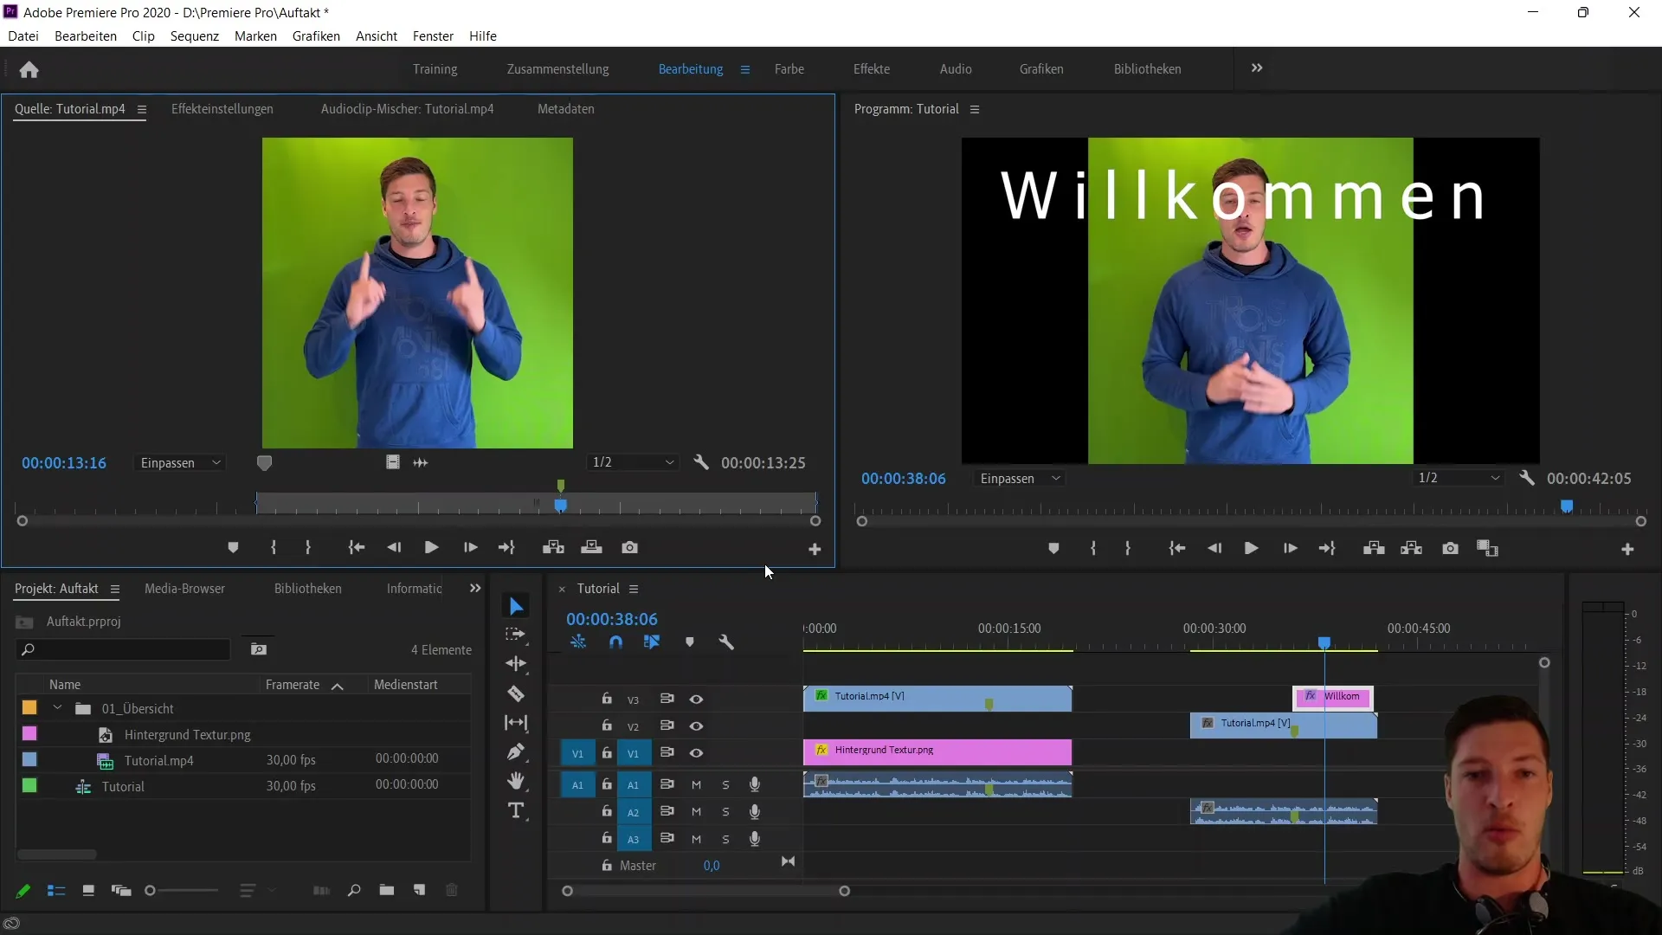Switch to Farbe workspace tab
Viewport: 1662px width, 935px height.
click(x=790, y=68)
